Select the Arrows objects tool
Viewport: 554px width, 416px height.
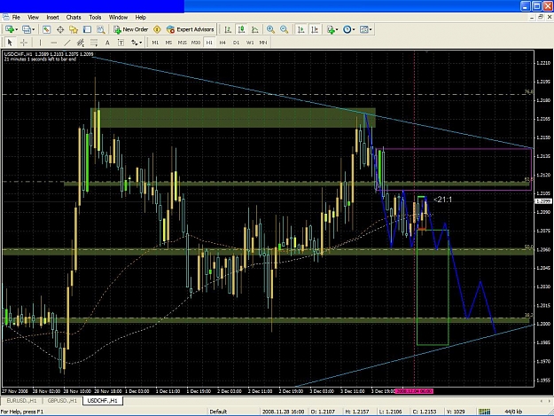pyautogui.click(x=135, y=43)
